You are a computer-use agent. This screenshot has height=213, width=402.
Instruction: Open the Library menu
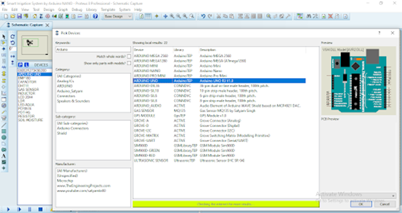(91, 9)
